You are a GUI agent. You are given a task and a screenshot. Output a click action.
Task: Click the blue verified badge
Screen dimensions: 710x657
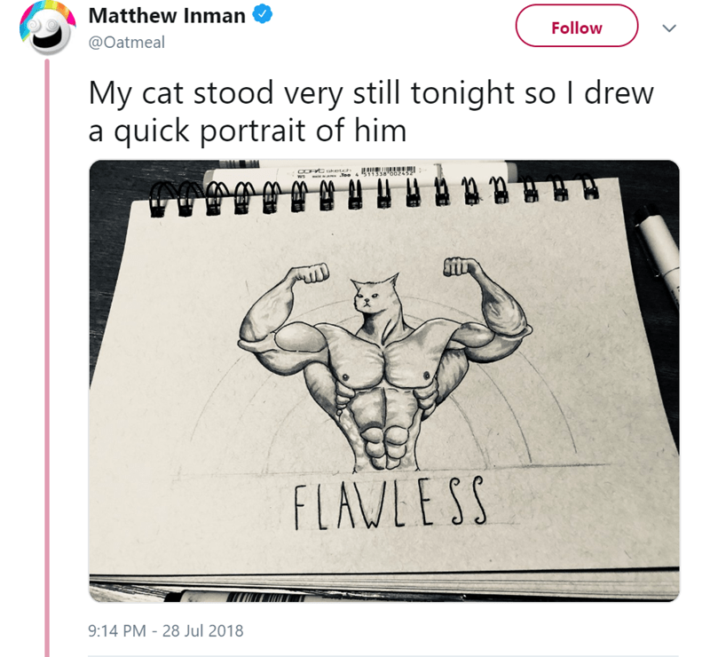pyautogui.click(x=263, y=16)
